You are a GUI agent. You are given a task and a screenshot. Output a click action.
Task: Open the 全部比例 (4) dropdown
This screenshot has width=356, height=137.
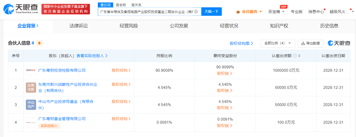pos(278,44)
